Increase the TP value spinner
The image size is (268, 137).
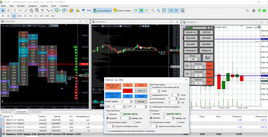pos(146,106)
